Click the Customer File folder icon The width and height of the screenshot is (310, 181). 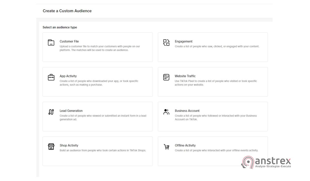(51, 43)
